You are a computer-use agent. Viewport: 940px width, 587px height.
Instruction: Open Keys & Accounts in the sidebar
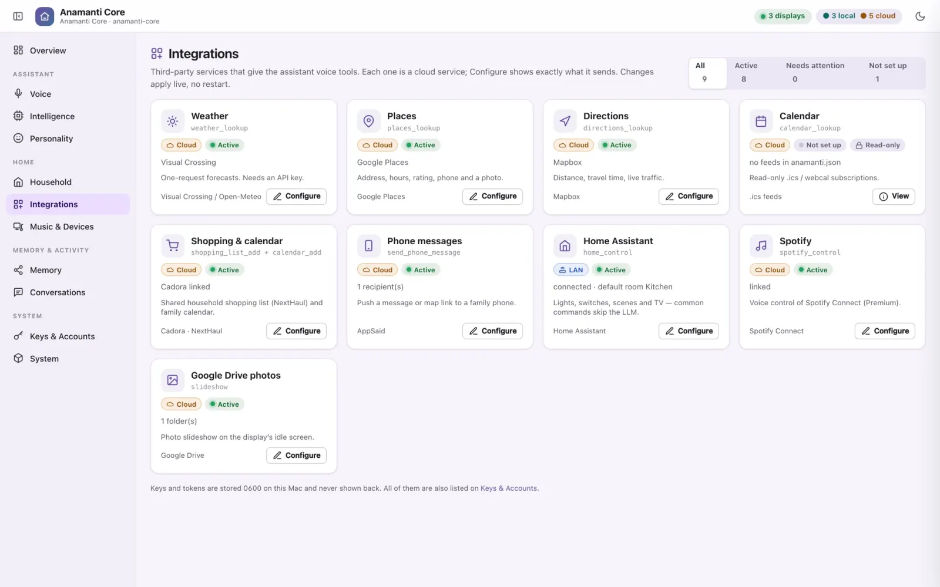[x=68, y=336]
